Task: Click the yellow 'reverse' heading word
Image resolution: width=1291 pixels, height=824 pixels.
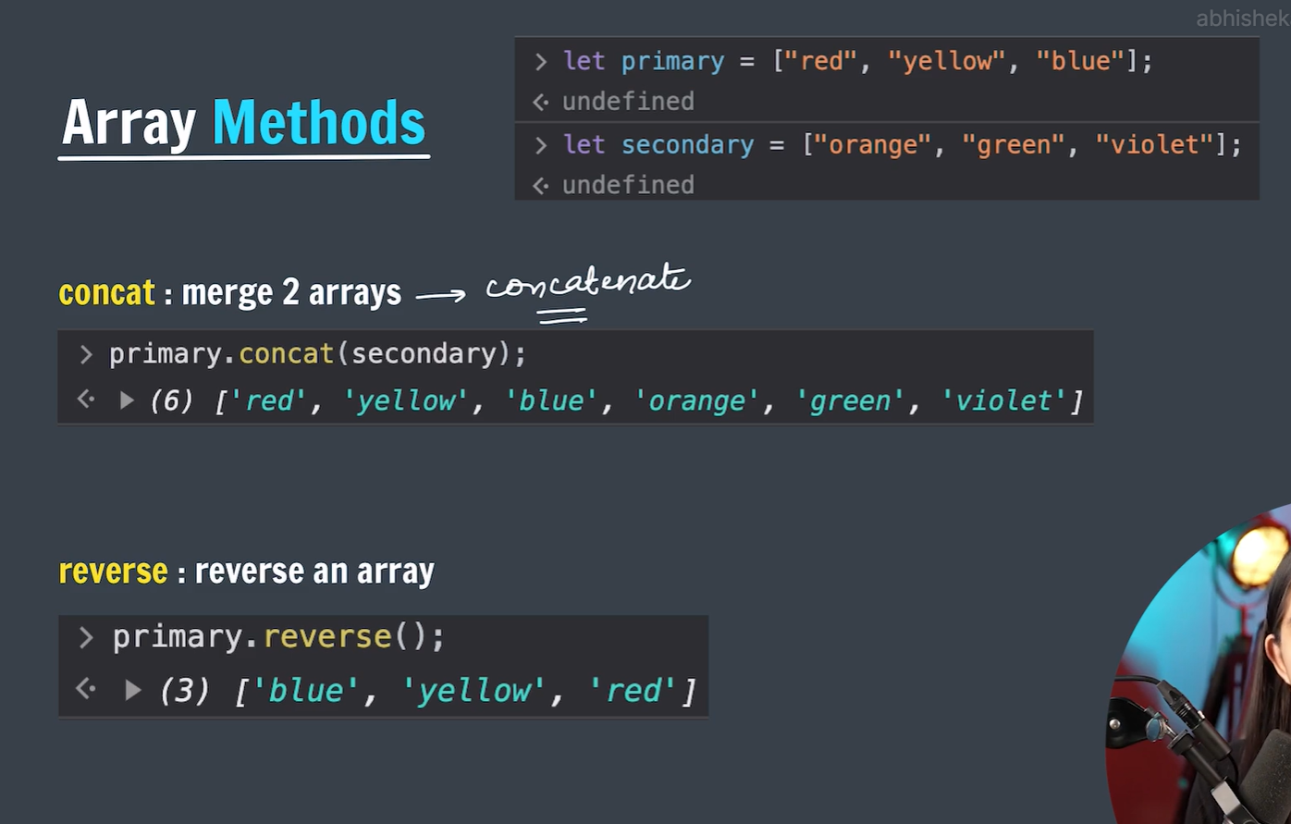Action: tap(113, 572)
